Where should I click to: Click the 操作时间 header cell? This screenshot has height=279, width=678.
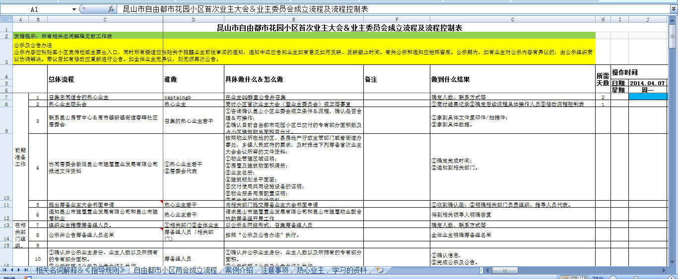[x=639, y=72]
